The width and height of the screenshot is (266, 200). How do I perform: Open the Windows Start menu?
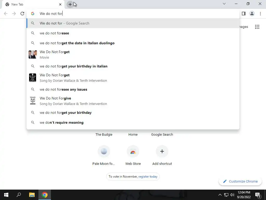[6, 195]
